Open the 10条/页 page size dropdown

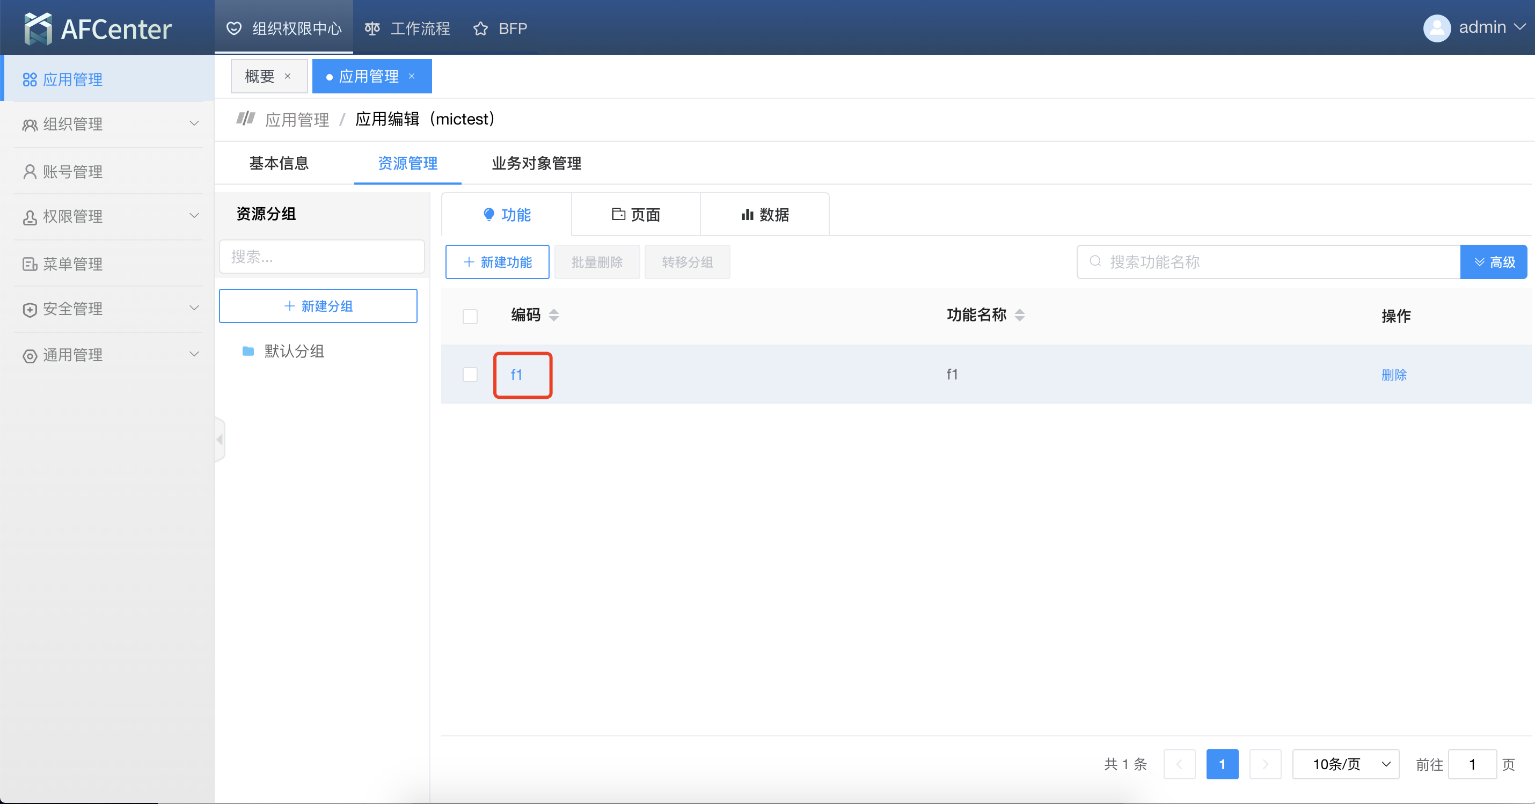(x=1346, y=764)
